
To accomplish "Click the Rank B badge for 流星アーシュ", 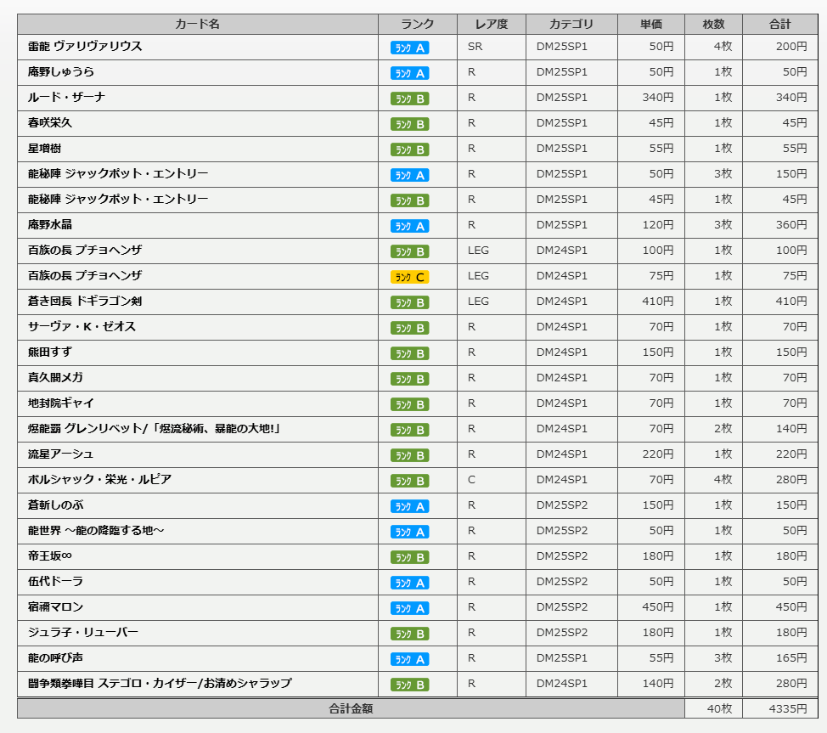I will 410,455.
